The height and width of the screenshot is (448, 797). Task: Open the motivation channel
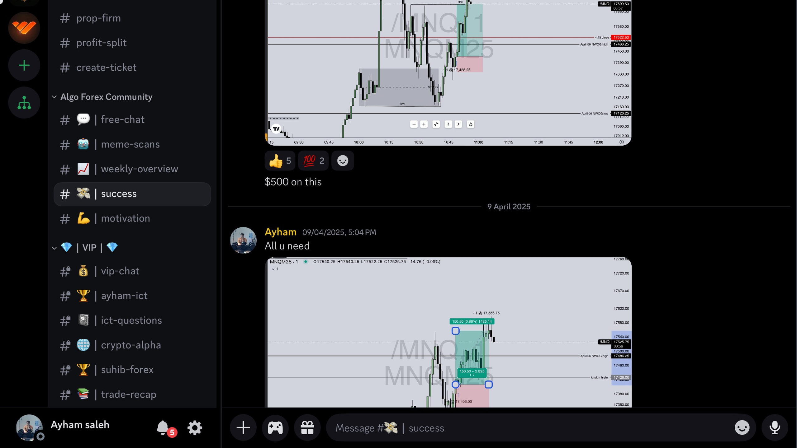[132, 218]
